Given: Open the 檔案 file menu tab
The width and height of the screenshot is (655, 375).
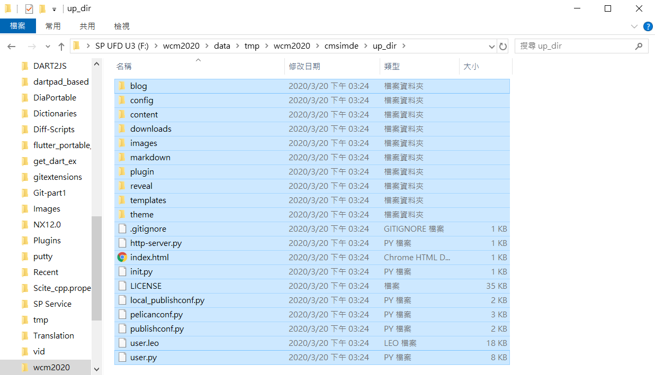Looking at the screenshot, I should pos(18,26).
